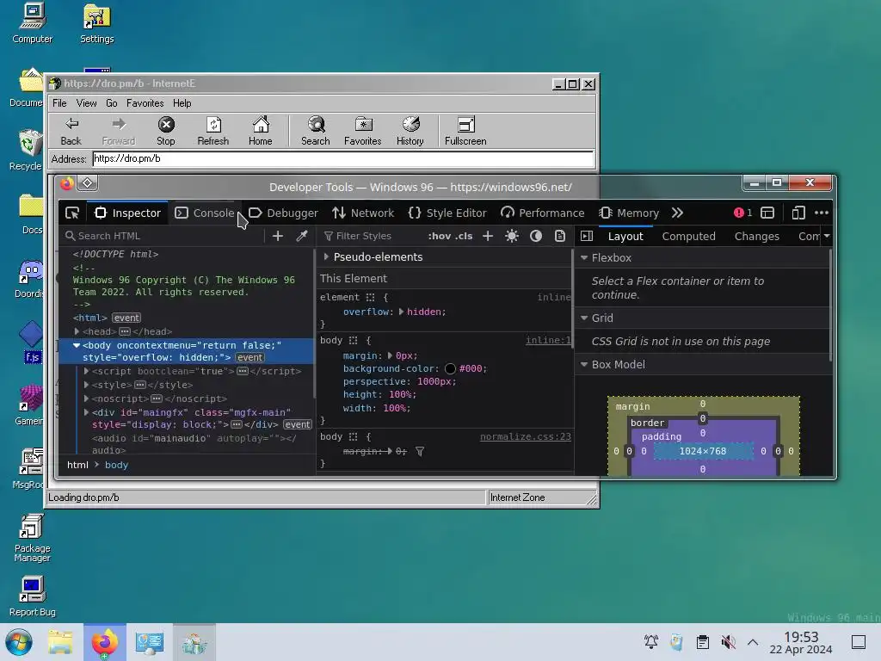This screenshot has width=881, height=661.
Task: Collapse the body element node
Action: 77,345
